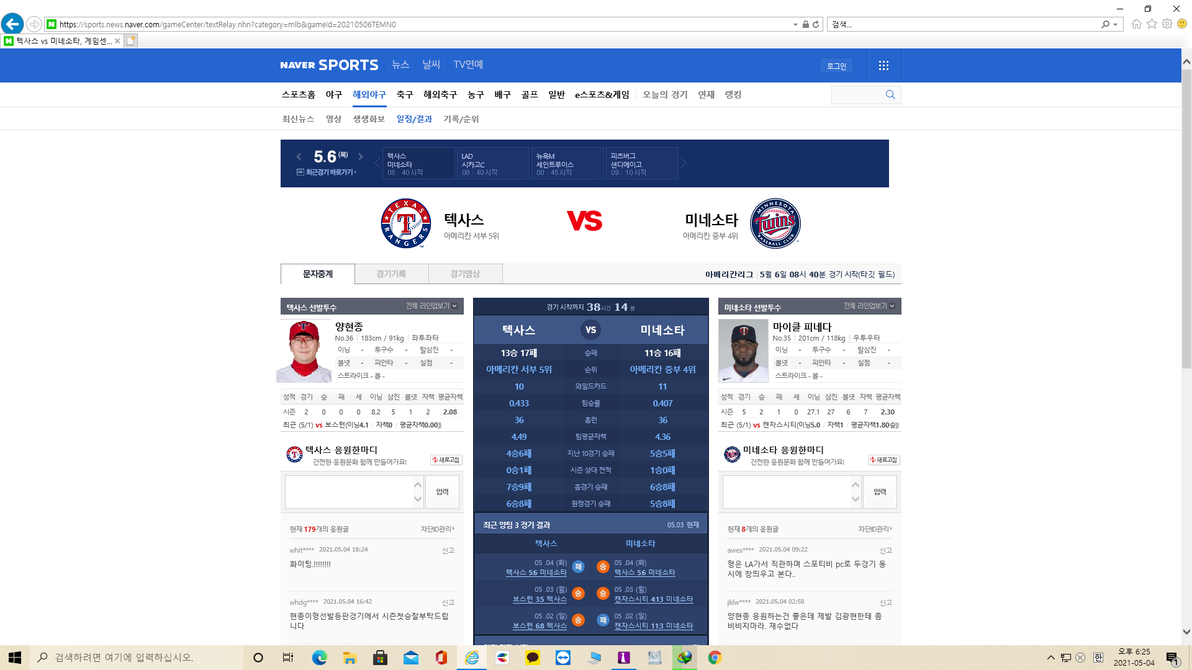Launch Microsoft Edge from taskbar

[x=319, y=658]
